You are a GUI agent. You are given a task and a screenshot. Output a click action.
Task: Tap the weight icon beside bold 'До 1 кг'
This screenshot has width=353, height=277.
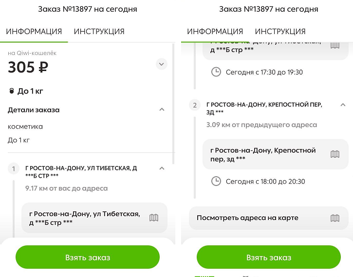12,91
